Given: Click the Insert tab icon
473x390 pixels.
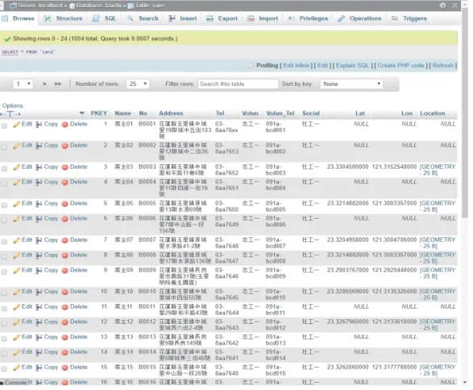Looking at the screenshot, I should pos(172,18).
